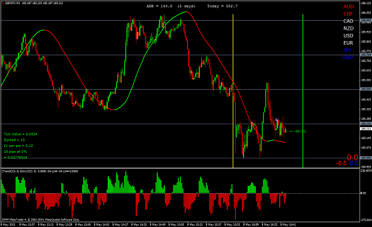The height and width of the screenshot is (227, 372).
Task: Click the small white circle marker on candles
Action: point(276,120)
